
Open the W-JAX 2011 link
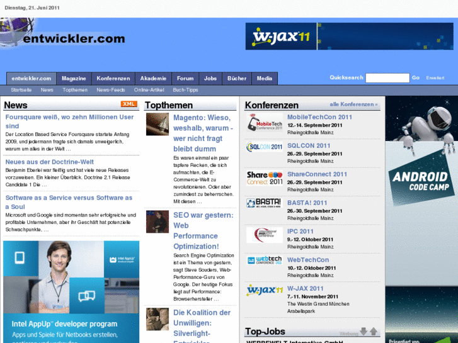(306, 289)
